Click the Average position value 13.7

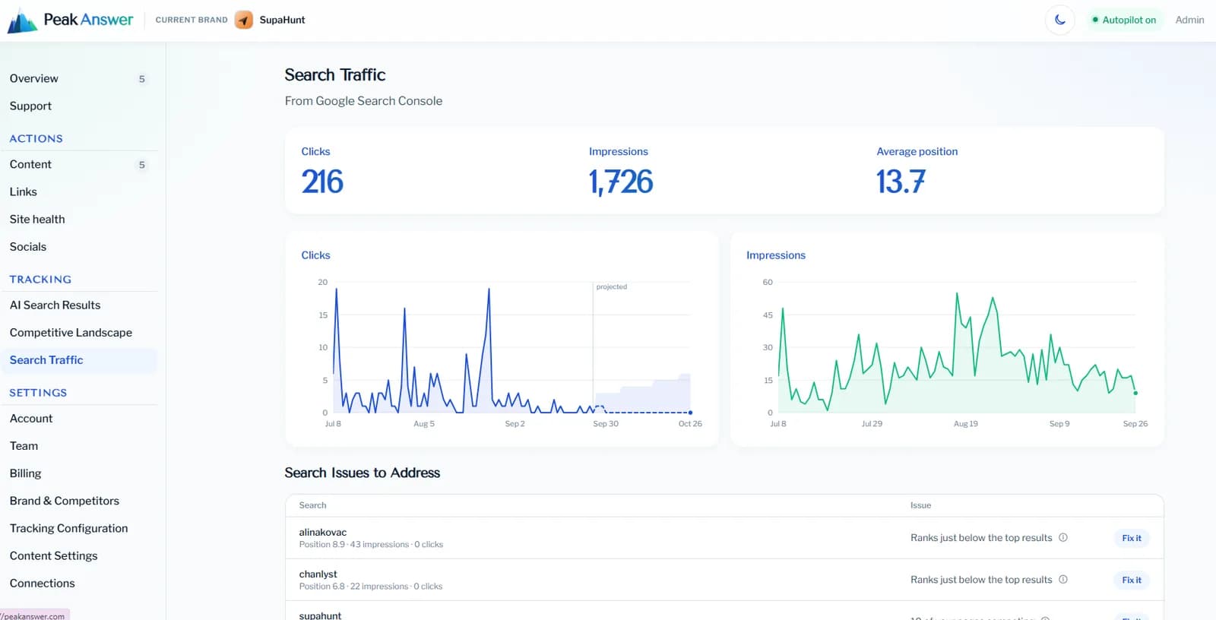[901, 182]
